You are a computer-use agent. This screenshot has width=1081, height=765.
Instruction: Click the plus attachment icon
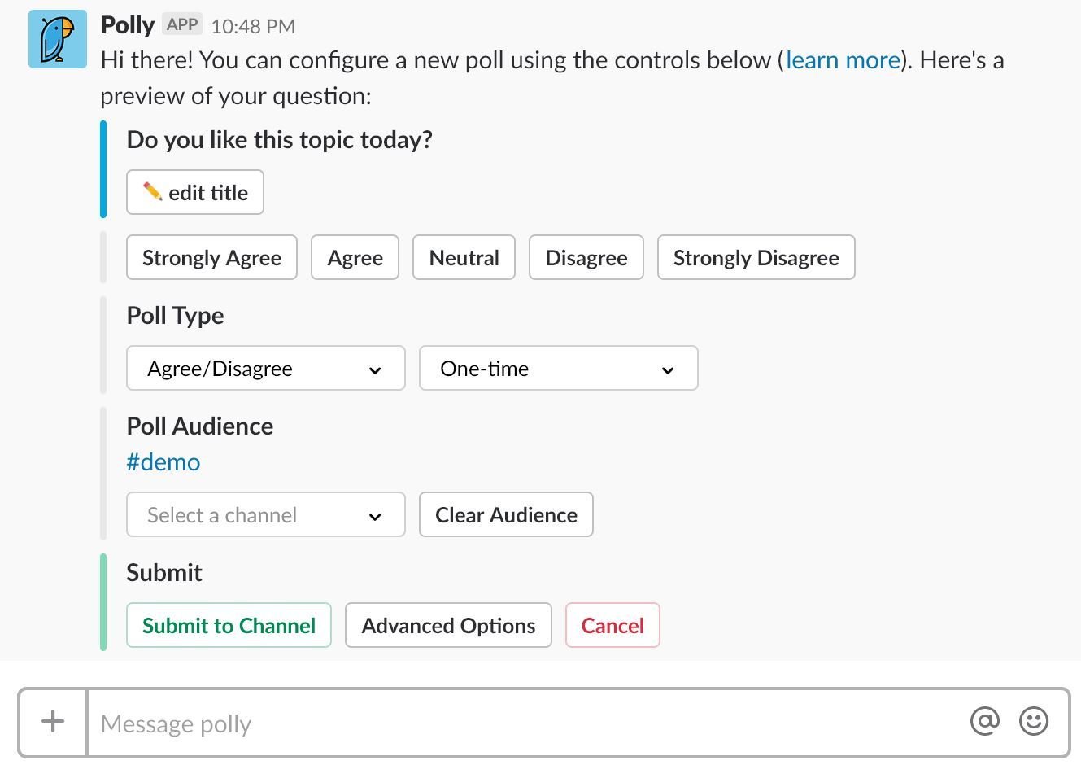click(x=53, y=721)
